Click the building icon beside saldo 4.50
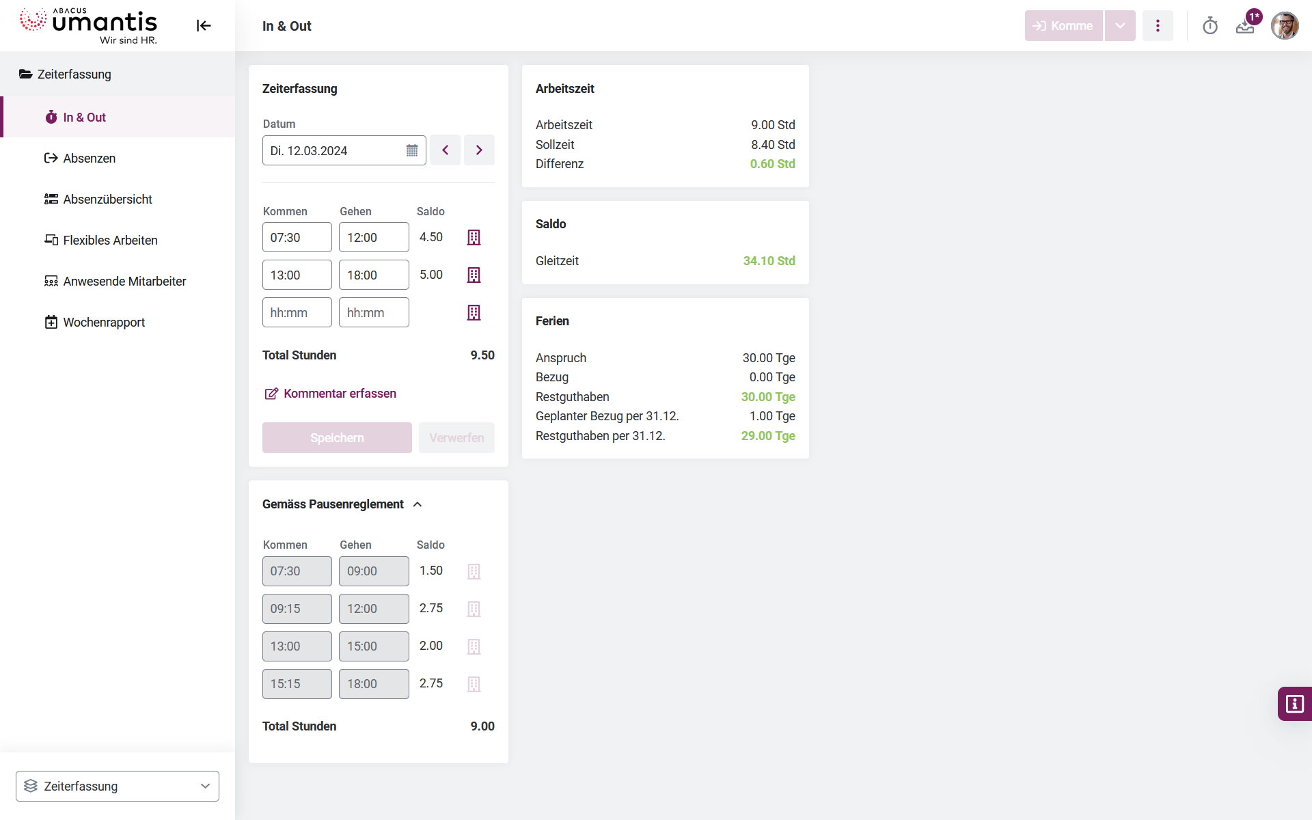This screenshot has height=820, width=1312. point(473,237)
